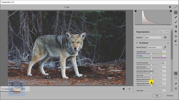Edit the Черные value field
This screenshot has height=100, width=179.
(x=163, y=84)
